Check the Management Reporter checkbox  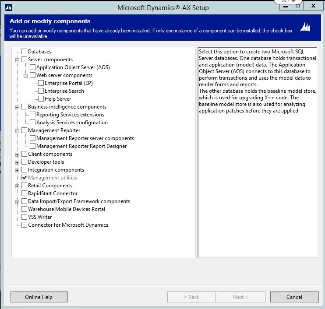click(x=24, y=130)
